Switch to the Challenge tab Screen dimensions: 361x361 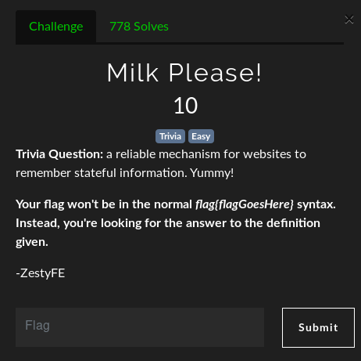(55, 27)
